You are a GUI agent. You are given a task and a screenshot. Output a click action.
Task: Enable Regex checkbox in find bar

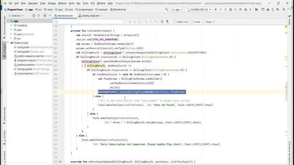point(204,22)
